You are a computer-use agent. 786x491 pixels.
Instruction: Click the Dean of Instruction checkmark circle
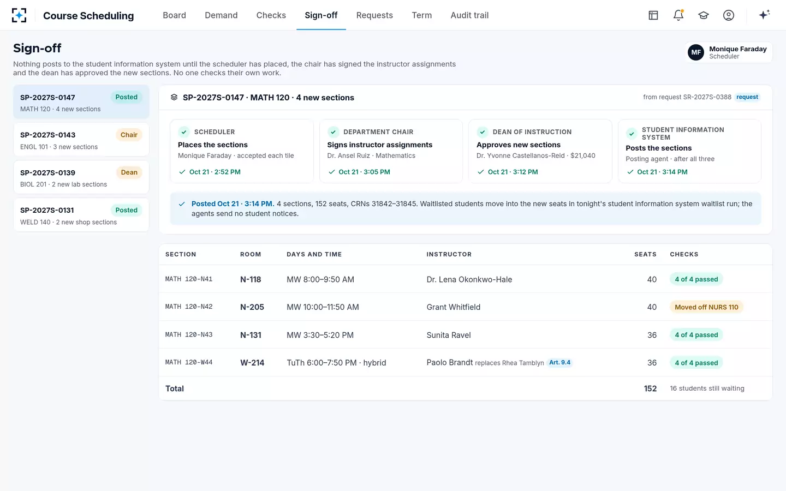pos(483,131)
